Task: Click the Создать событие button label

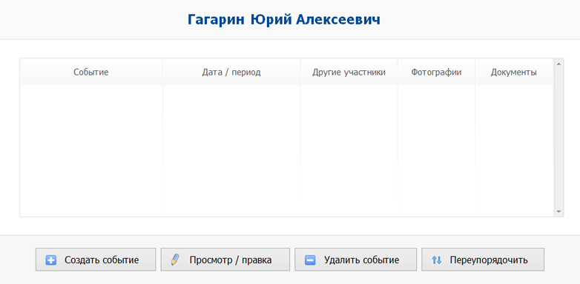Action: coord(102,260)
